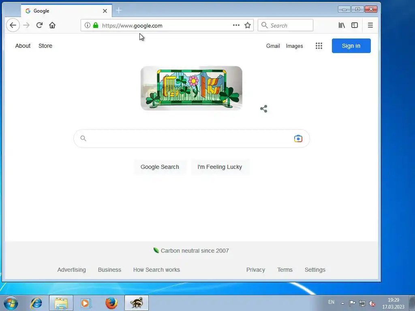The width and height of the screenshot is (415, 311).
Task: Click Firefox icon in taskbar
Action: 111,303
